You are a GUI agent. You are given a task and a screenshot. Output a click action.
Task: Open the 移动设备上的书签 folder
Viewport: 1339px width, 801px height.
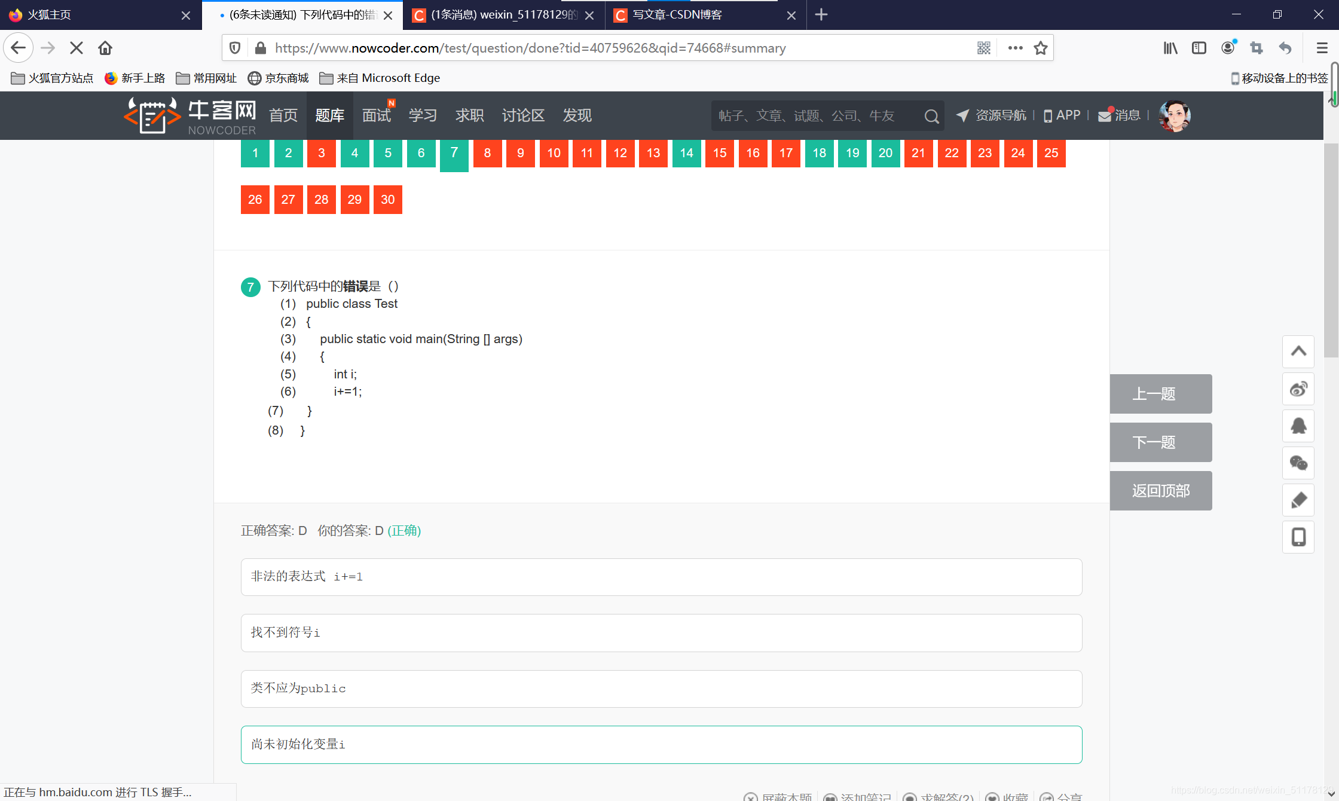tap(1279, 78)
